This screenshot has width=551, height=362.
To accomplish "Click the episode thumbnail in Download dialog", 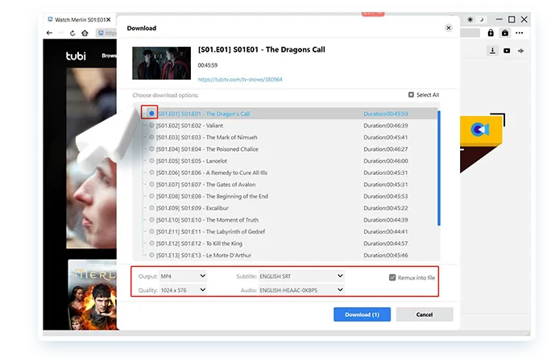I will 161,63.
